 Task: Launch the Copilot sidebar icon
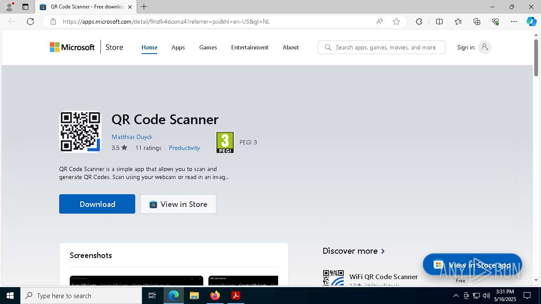pyautogui.click(x=531, y=22)
